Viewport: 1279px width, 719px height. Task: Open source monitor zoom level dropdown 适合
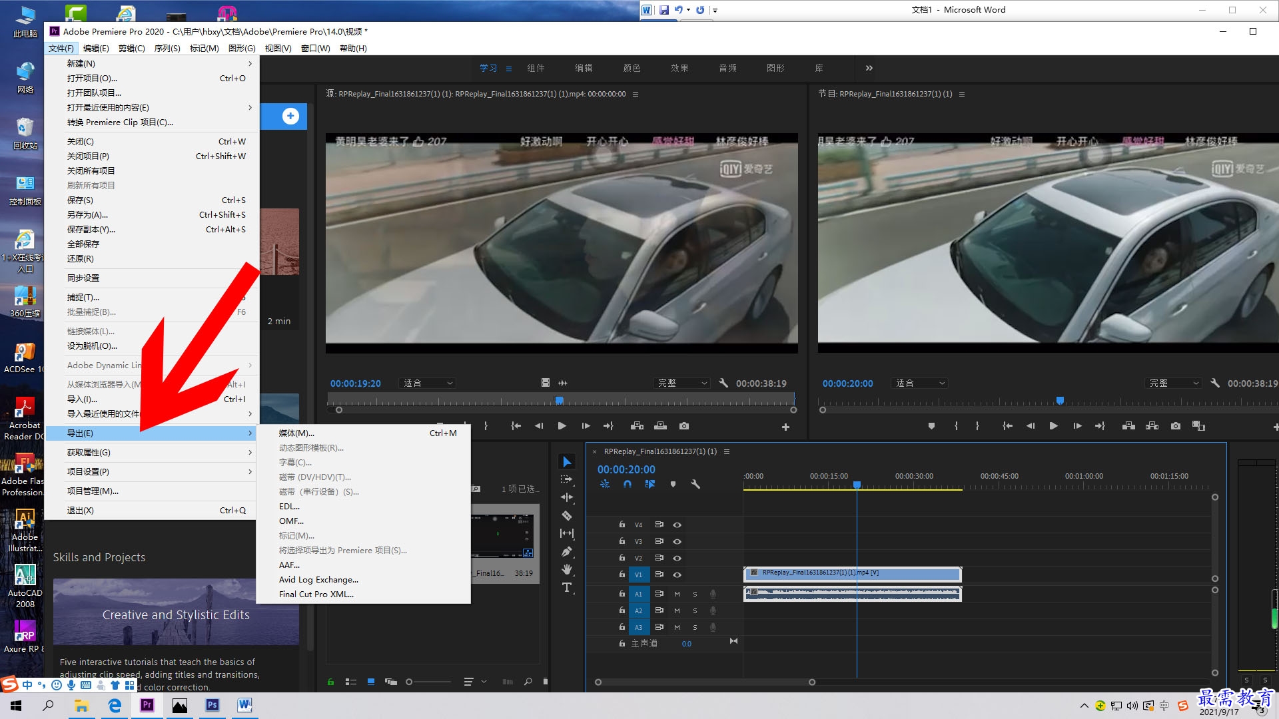click(x=427, y=383)
